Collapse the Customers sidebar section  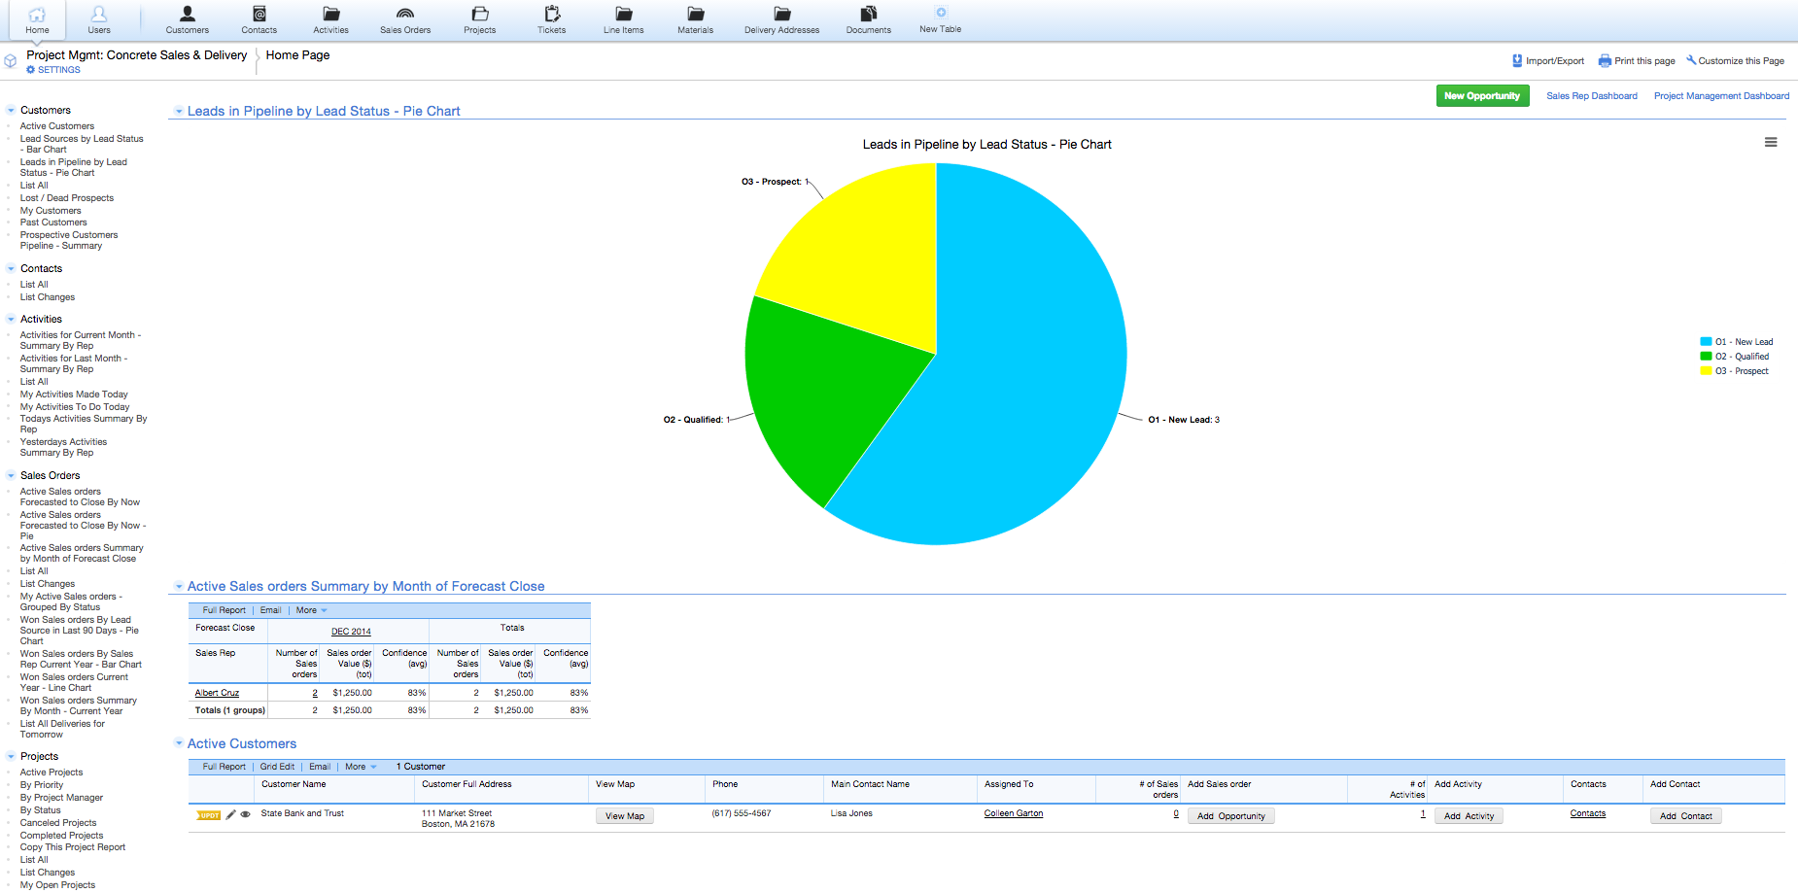[11, 111]
